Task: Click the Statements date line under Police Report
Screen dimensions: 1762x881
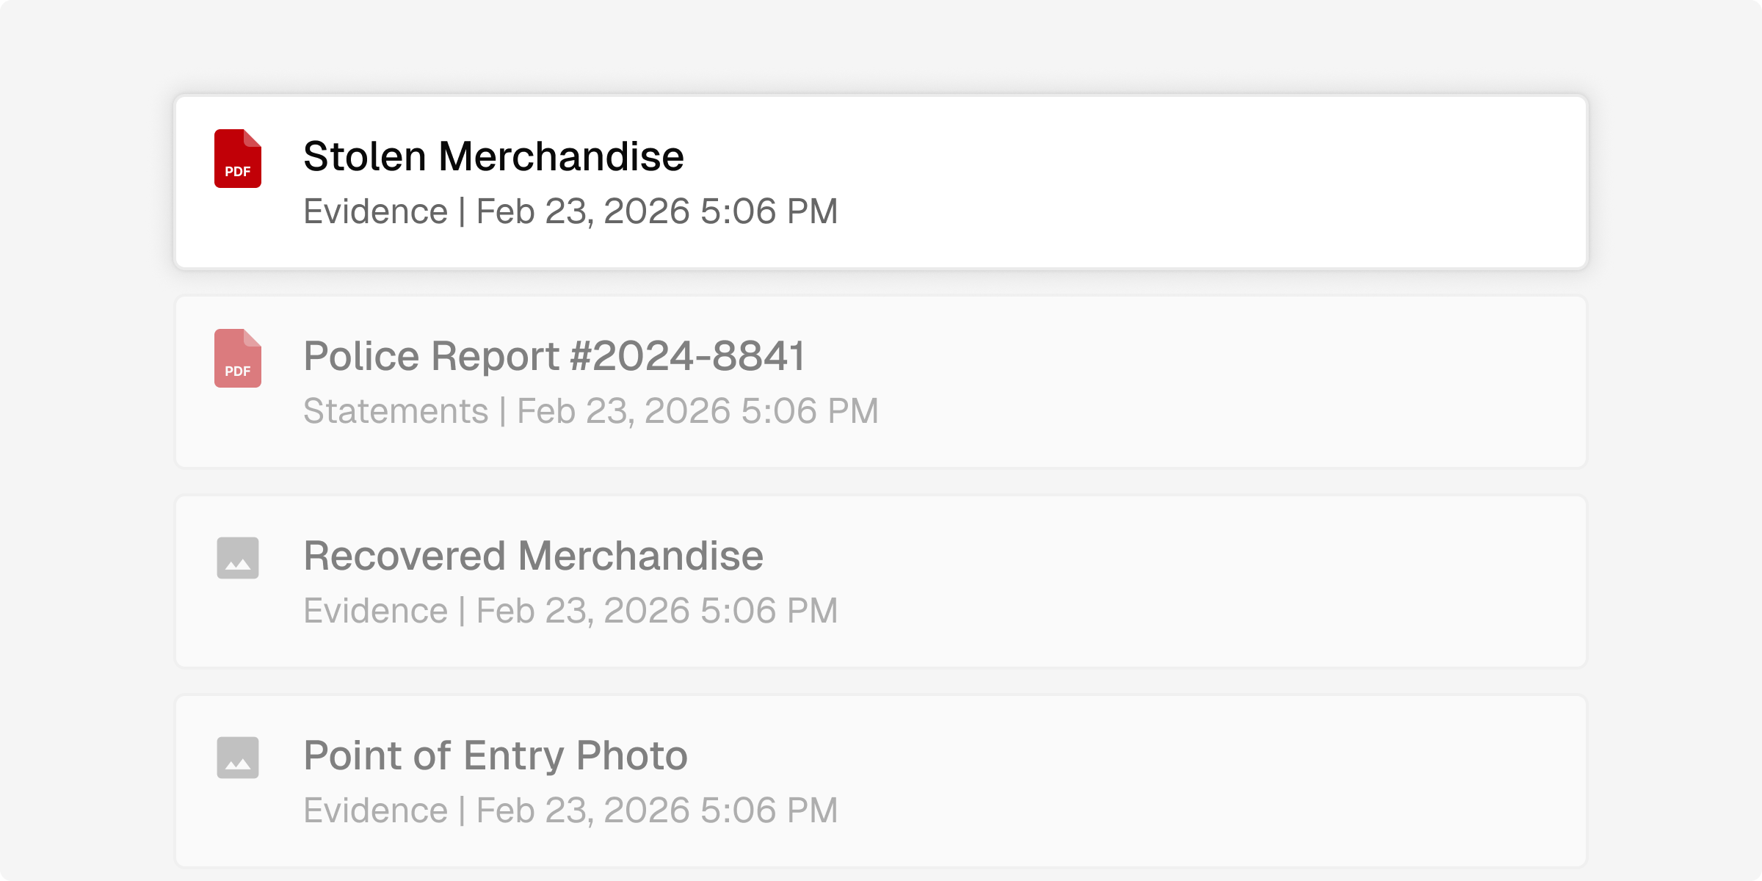Action: coord(591,411)
